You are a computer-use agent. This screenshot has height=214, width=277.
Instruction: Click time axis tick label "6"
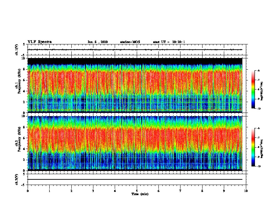pos(159,191)
